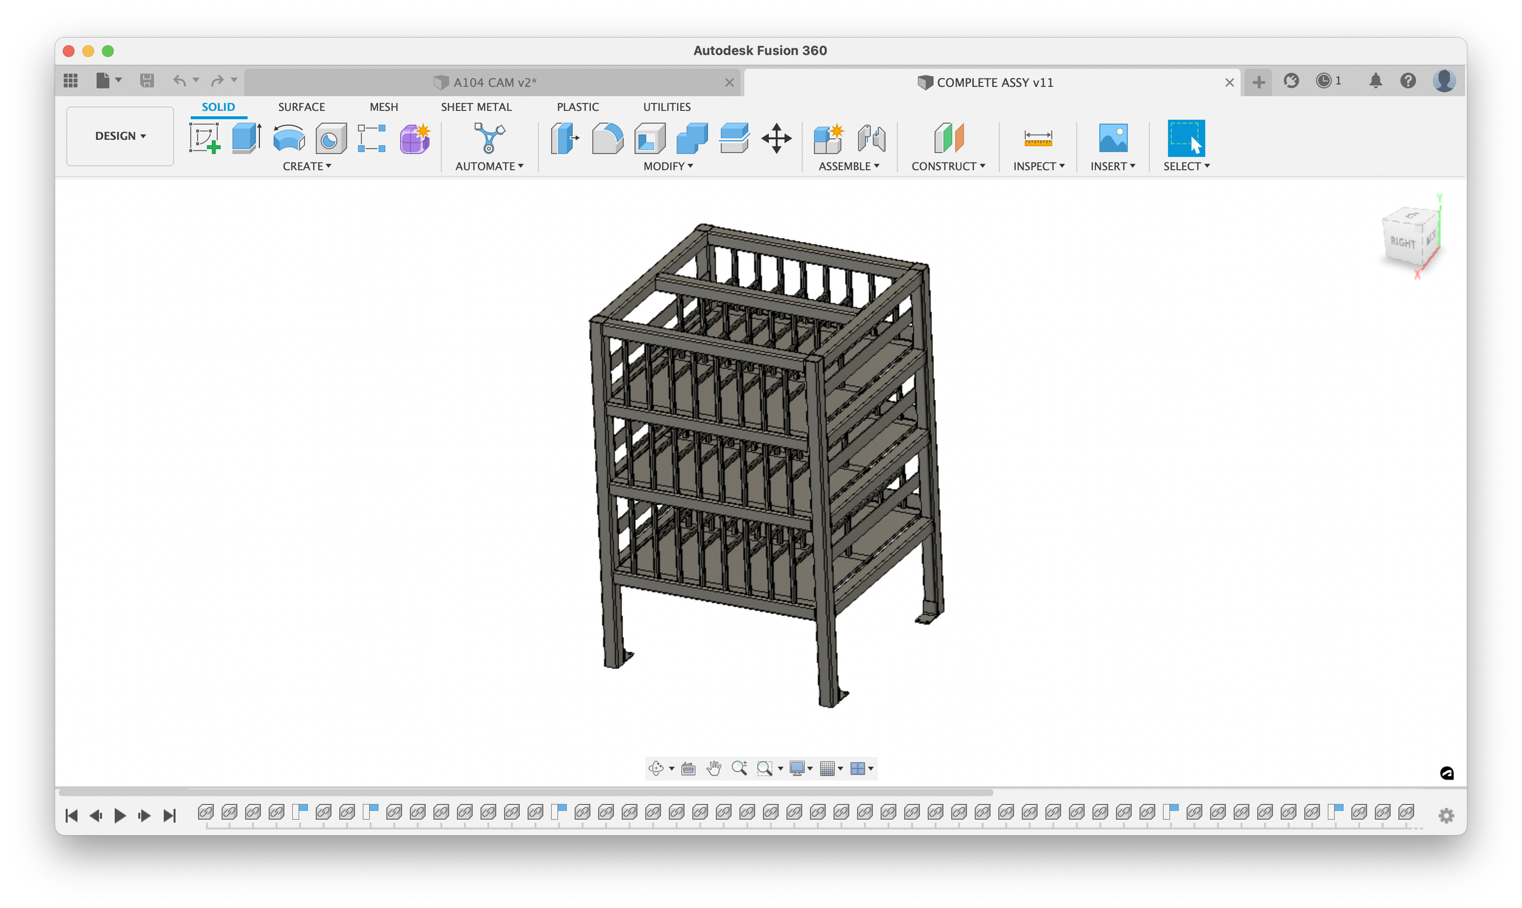Switch to the SURFACE tab
Image resolution: width=1522 pixels, height=908 pixels.
[301, 107]
